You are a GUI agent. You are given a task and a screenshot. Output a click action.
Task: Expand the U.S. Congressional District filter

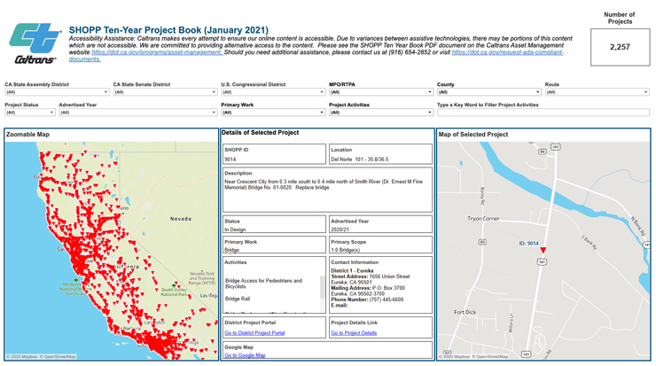pyautogui.click(x=273, y=92)
